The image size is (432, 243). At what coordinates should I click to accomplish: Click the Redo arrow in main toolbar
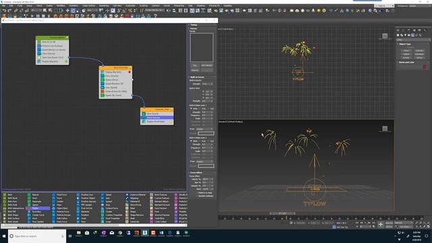[x=9, y=11]
